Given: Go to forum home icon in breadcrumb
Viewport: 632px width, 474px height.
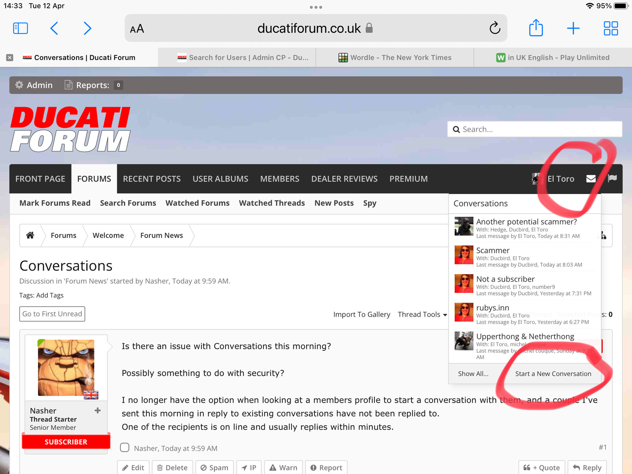Looking at the screenshot, I should pos(30,235).
